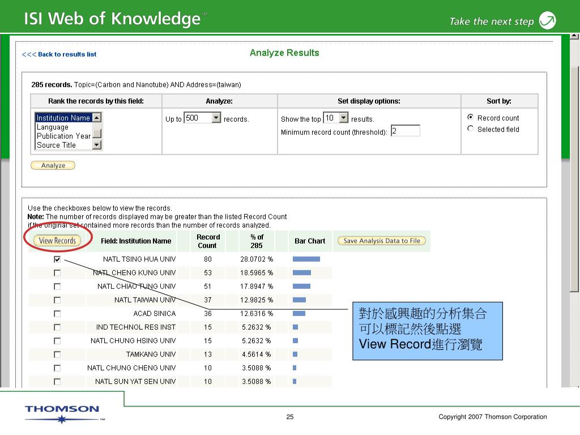Click the 28.0702 % value
The width and height of the screenshot is (580, 435).
coord(257,259)
